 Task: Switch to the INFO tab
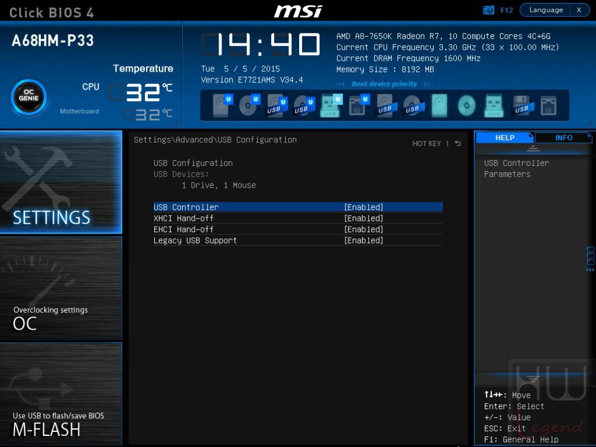coord(564,137)
